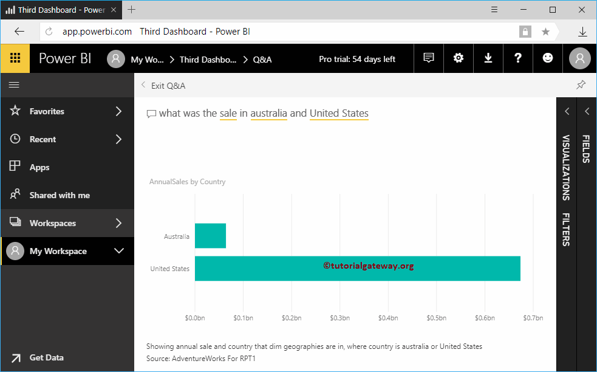Click the download arrow icon in header

point(488,58)
